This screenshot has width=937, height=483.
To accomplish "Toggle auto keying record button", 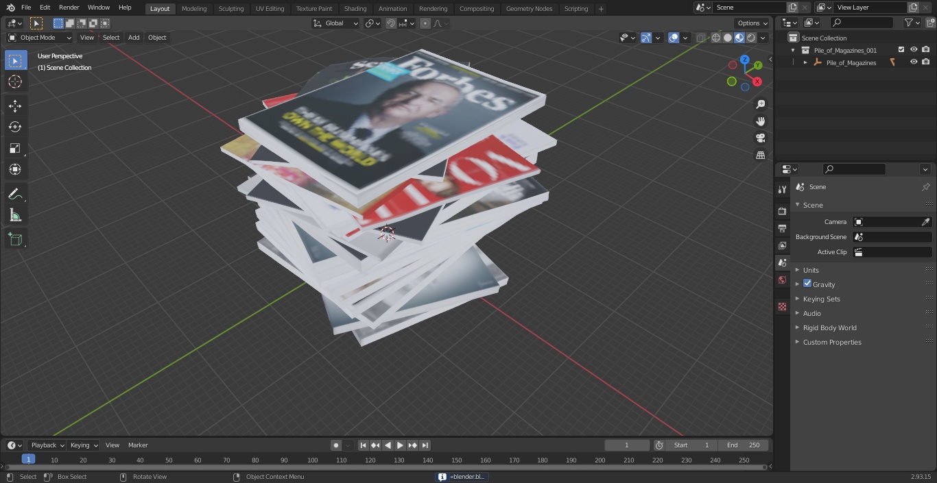I will (336, 445).
